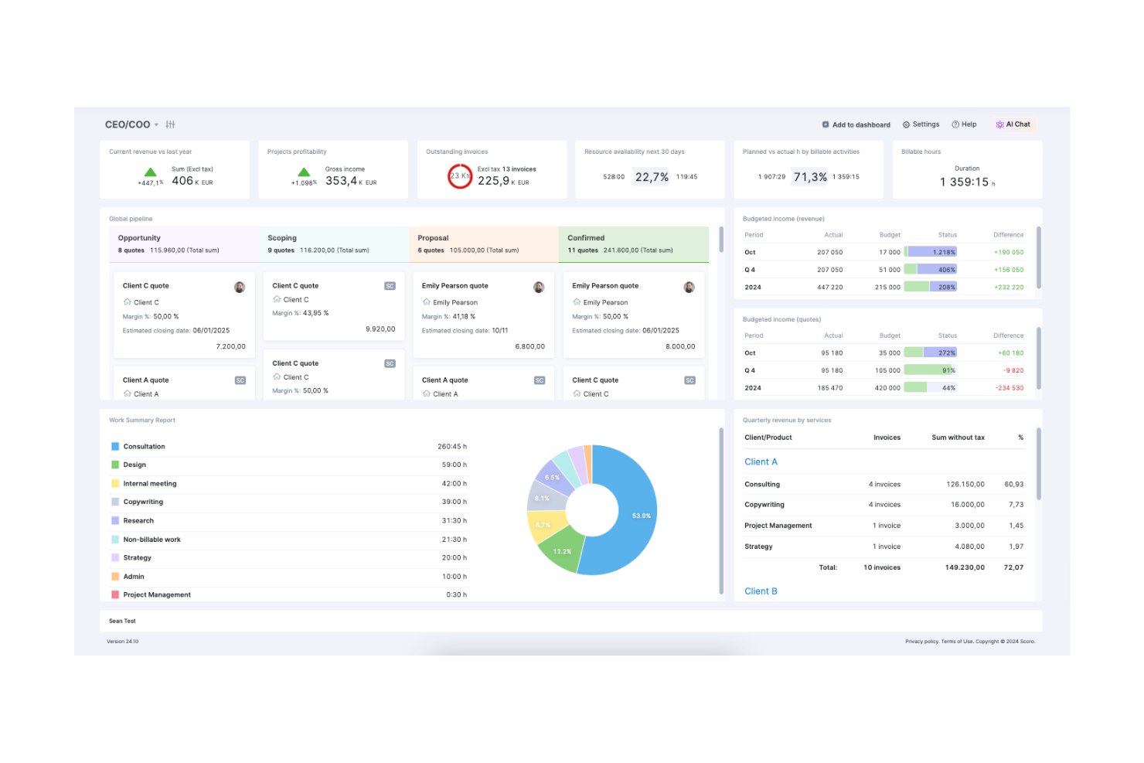The image size is (1144, 763).
Task: Click the green trend arrow in Projects profitability
Action: coord(304,172)
